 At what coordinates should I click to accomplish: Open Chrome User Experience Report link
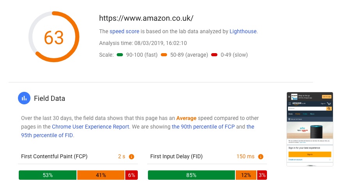[x=90, y=127]
